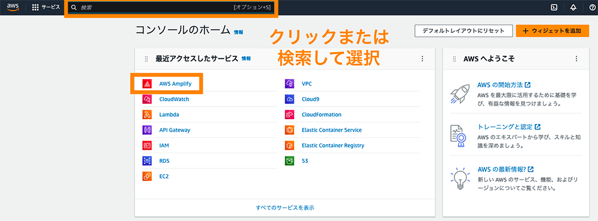
Task: Open AWS Amplify link
Action: (x=175, y=84)
